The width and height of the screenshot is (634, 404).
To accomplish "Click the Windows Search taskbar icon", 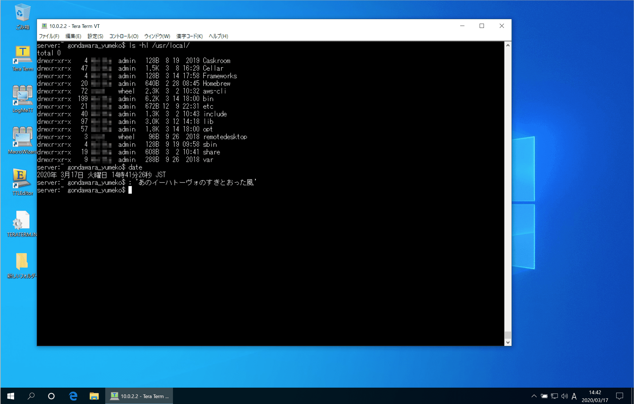I will pos(31,396).
